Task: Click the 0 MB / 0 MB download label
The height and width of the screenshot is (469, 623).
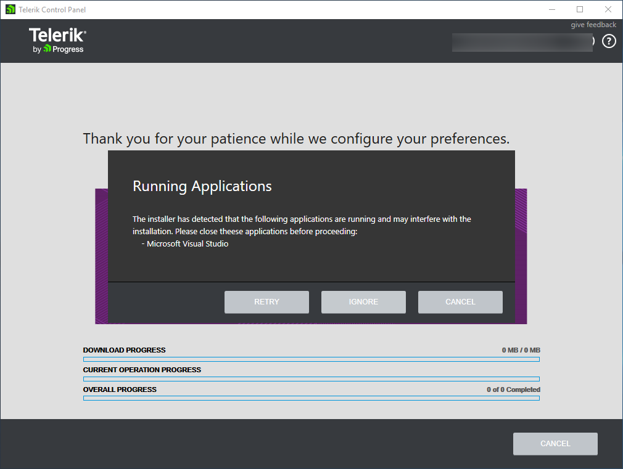Action: (x=521, y=350)
